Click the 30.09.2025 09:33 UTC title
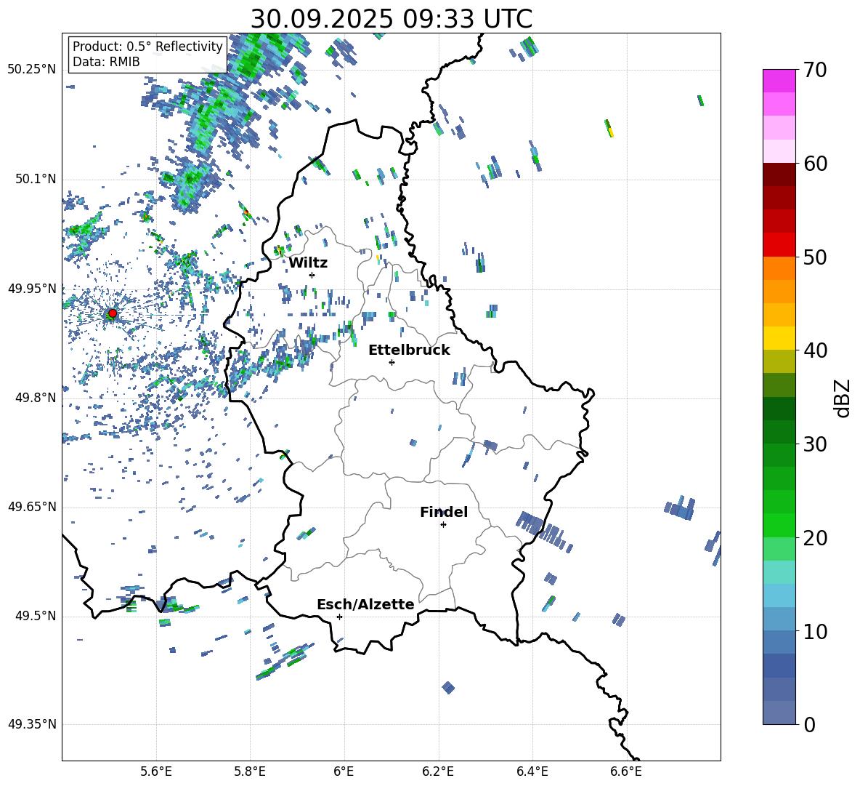860x786 pixels. (391, 19)
